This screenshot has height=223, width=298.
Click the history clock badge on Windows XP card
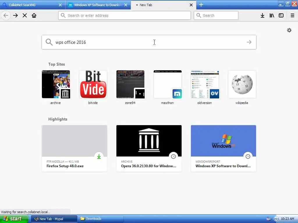click(248, 157)
